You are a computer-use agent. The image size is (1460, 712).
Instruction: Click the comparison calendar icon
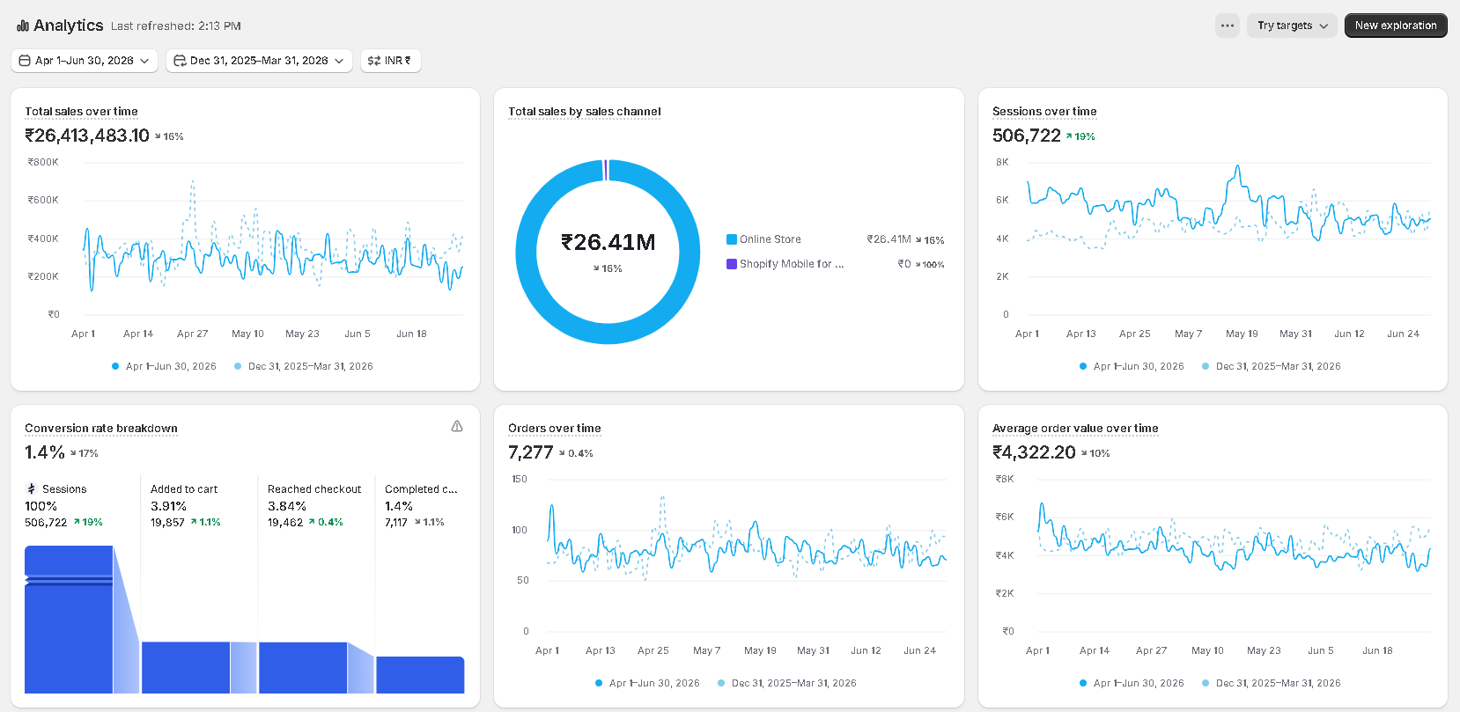(180, 61)
